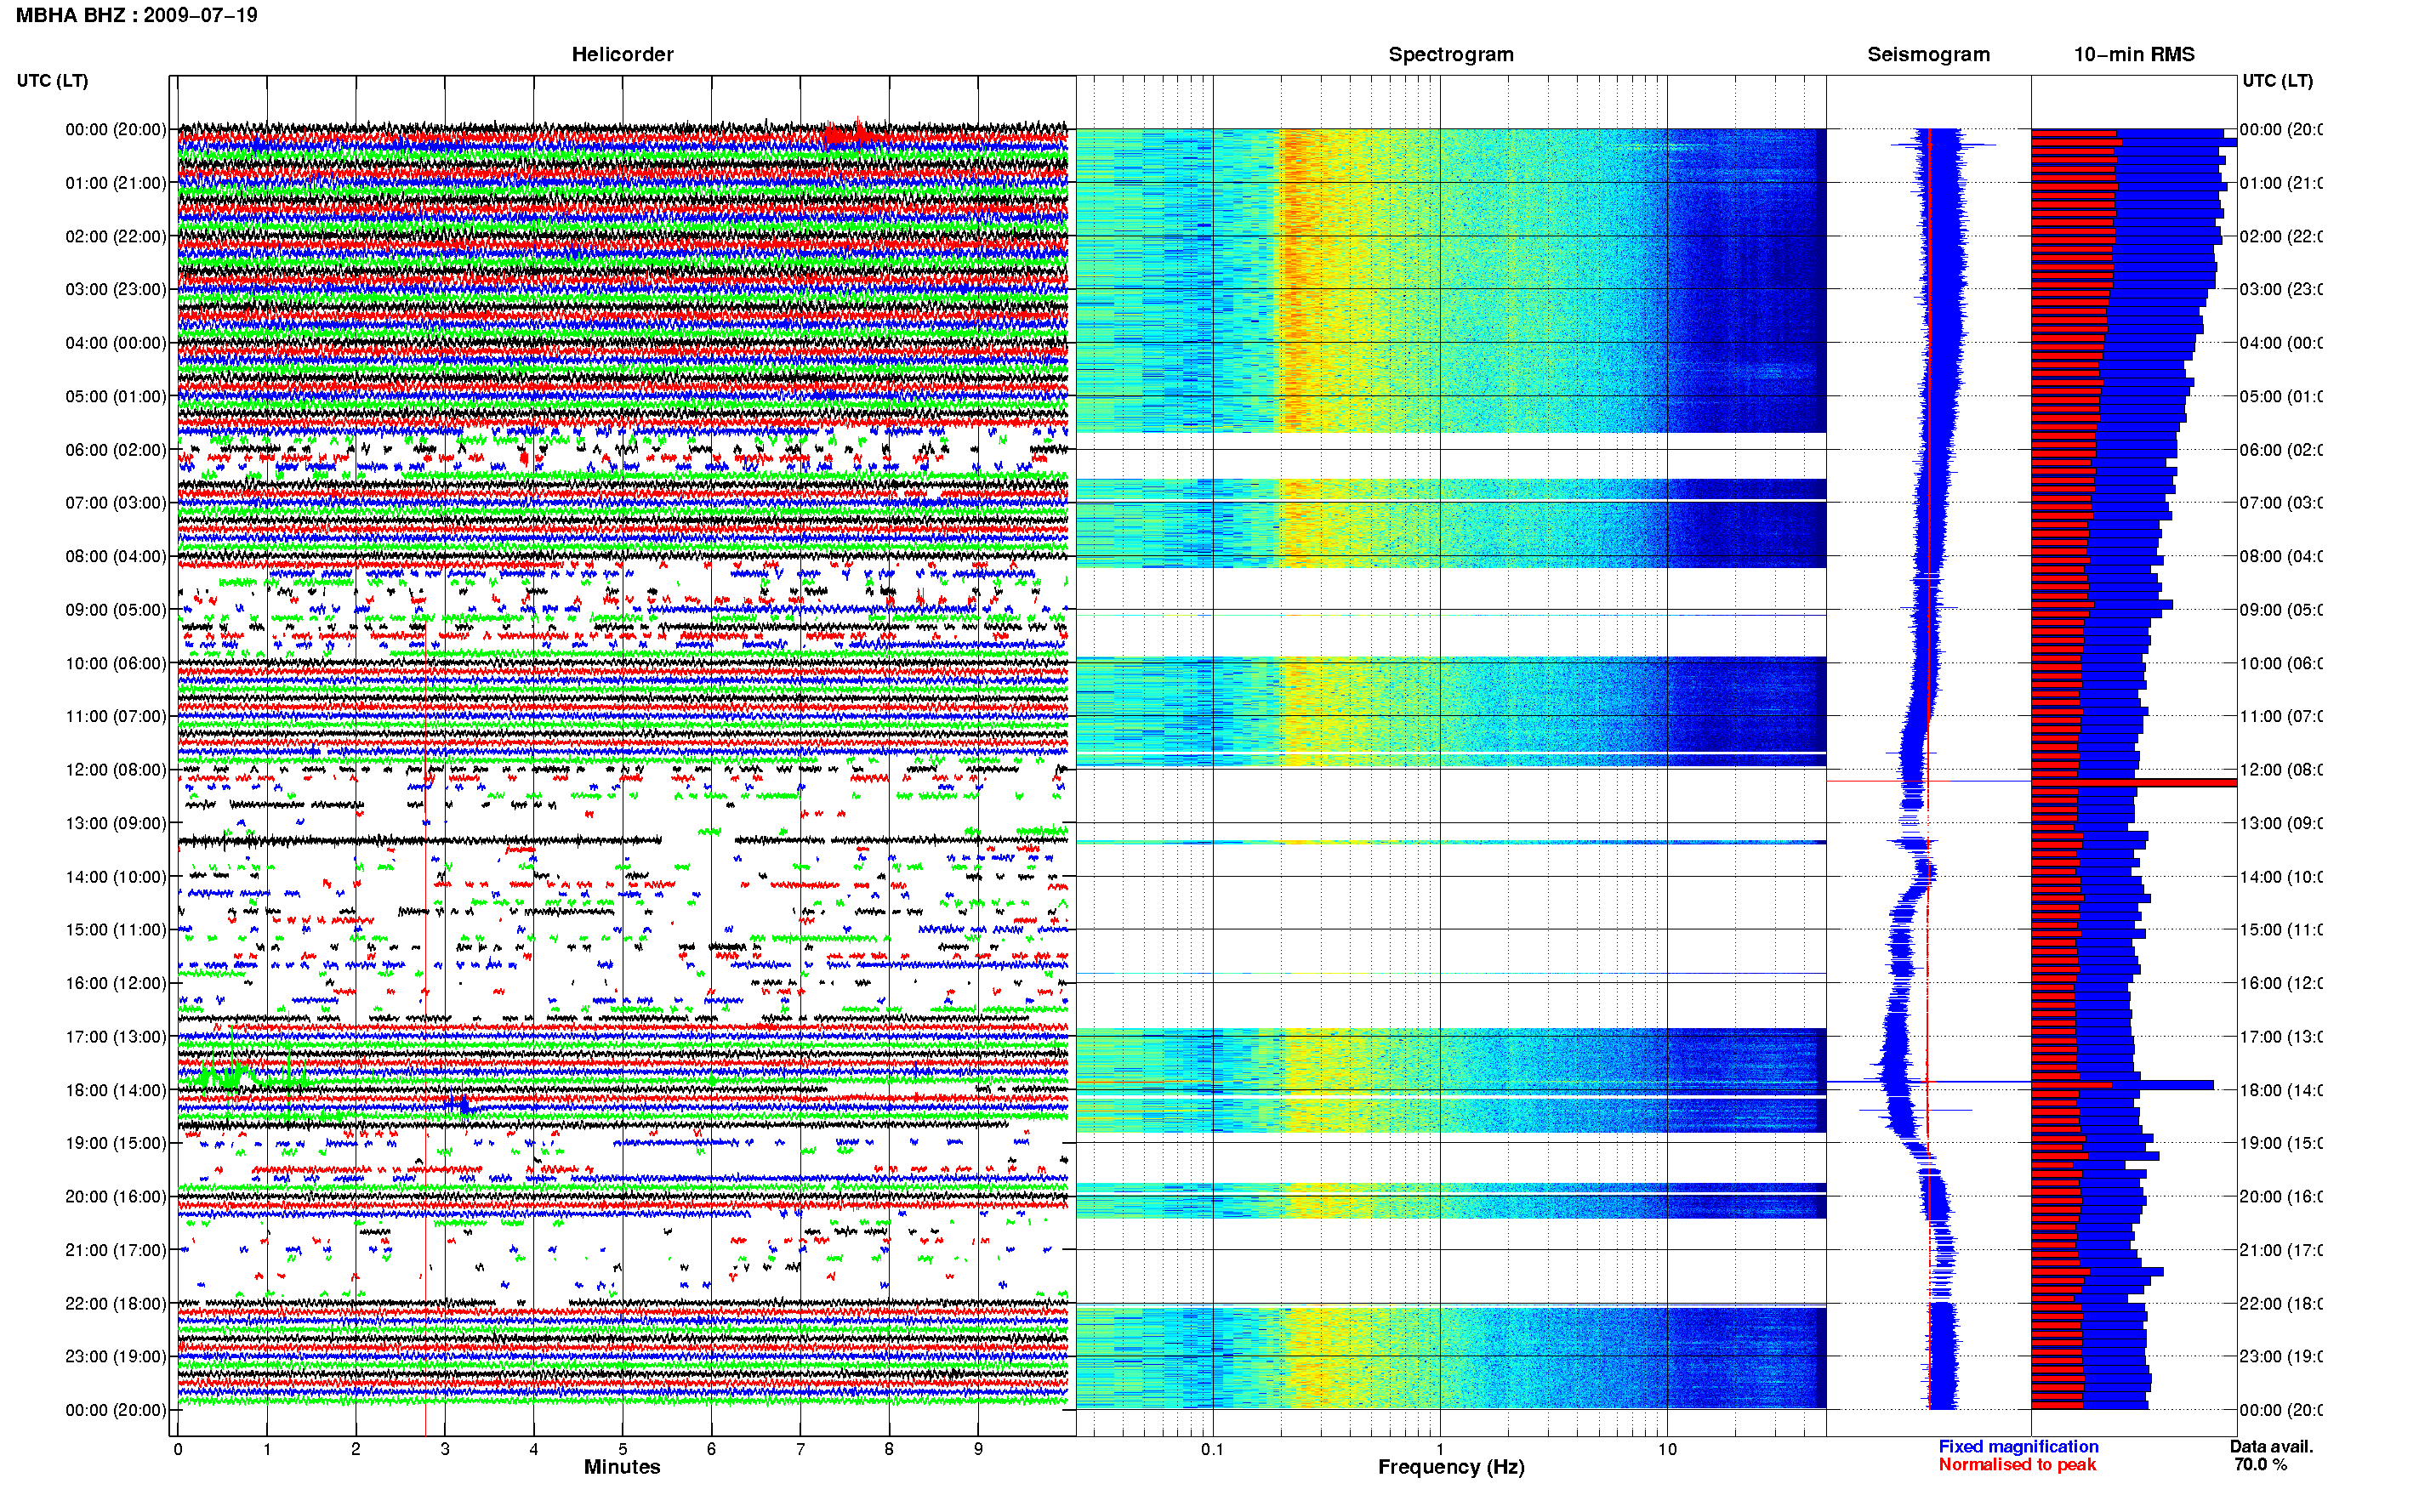The image size is (2419, 1512).
Task: Click the left "15:00 (11:00)" time label
Action: point(116,930)
